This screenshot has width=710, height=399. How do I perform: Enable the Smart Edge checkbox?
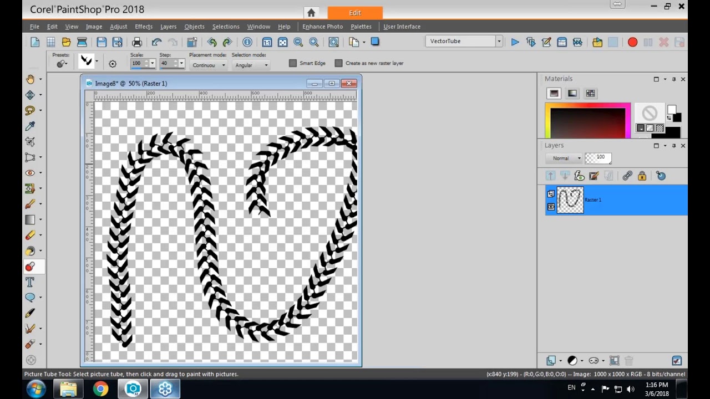293,63
